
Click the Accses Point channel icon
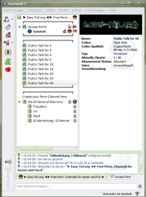(x=24, y=27)
